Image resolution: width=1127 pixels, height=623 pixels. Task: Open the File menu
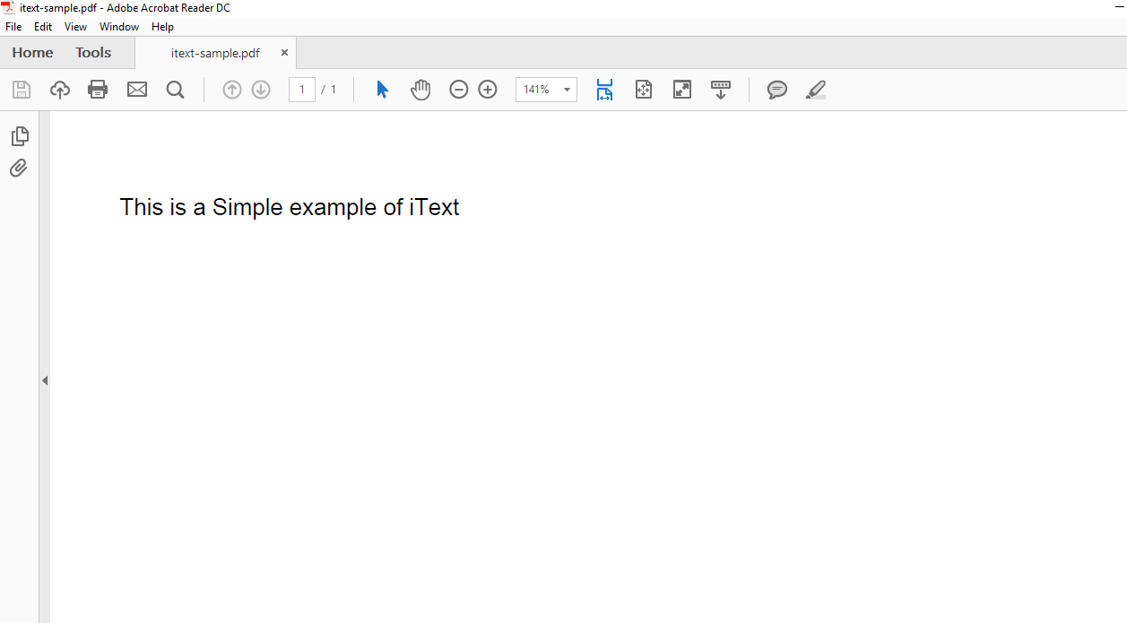[13, 26]
